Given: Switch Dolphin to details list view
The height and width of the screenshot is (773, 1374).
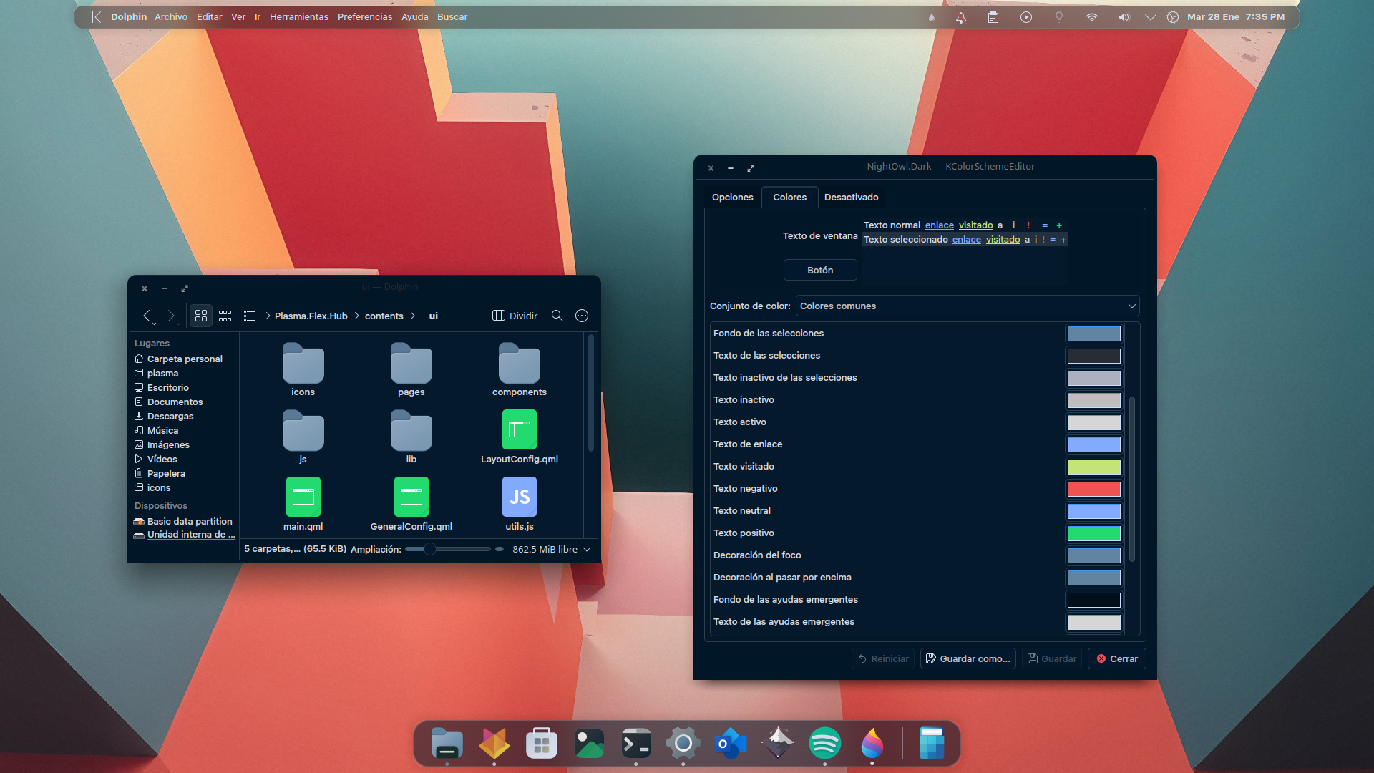Looking at the screenshot, I should (x=249, y=316).
